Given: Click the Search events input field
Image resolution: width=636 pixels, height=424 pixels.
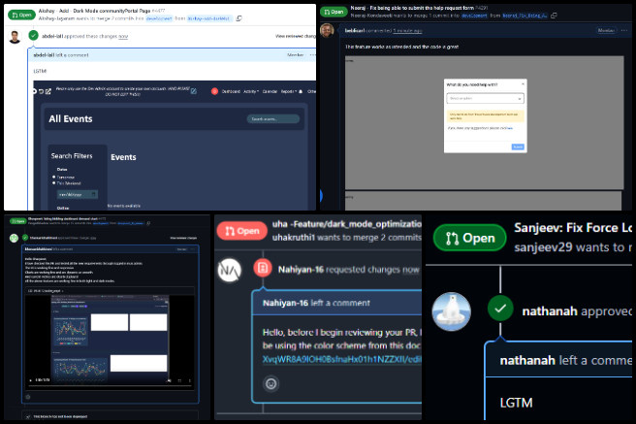Looking at the screenshot, I should pyautogui.click(x=273, y=119).
